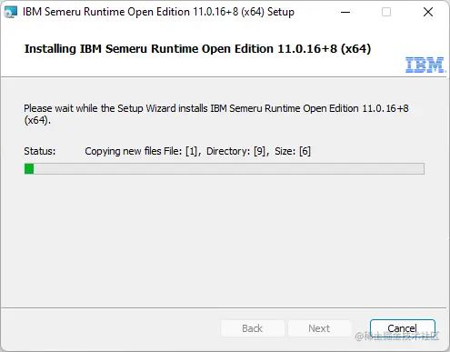
Task: Minimize the Setup window
Action: click(x=345, y=12)
